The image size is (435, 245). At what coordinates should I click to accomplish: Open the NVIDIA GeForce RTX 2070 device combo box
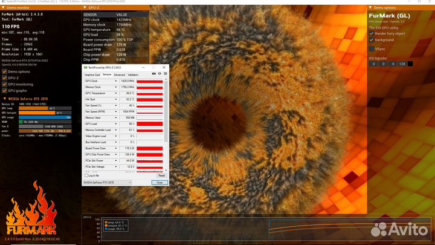(x=108, y=183)
